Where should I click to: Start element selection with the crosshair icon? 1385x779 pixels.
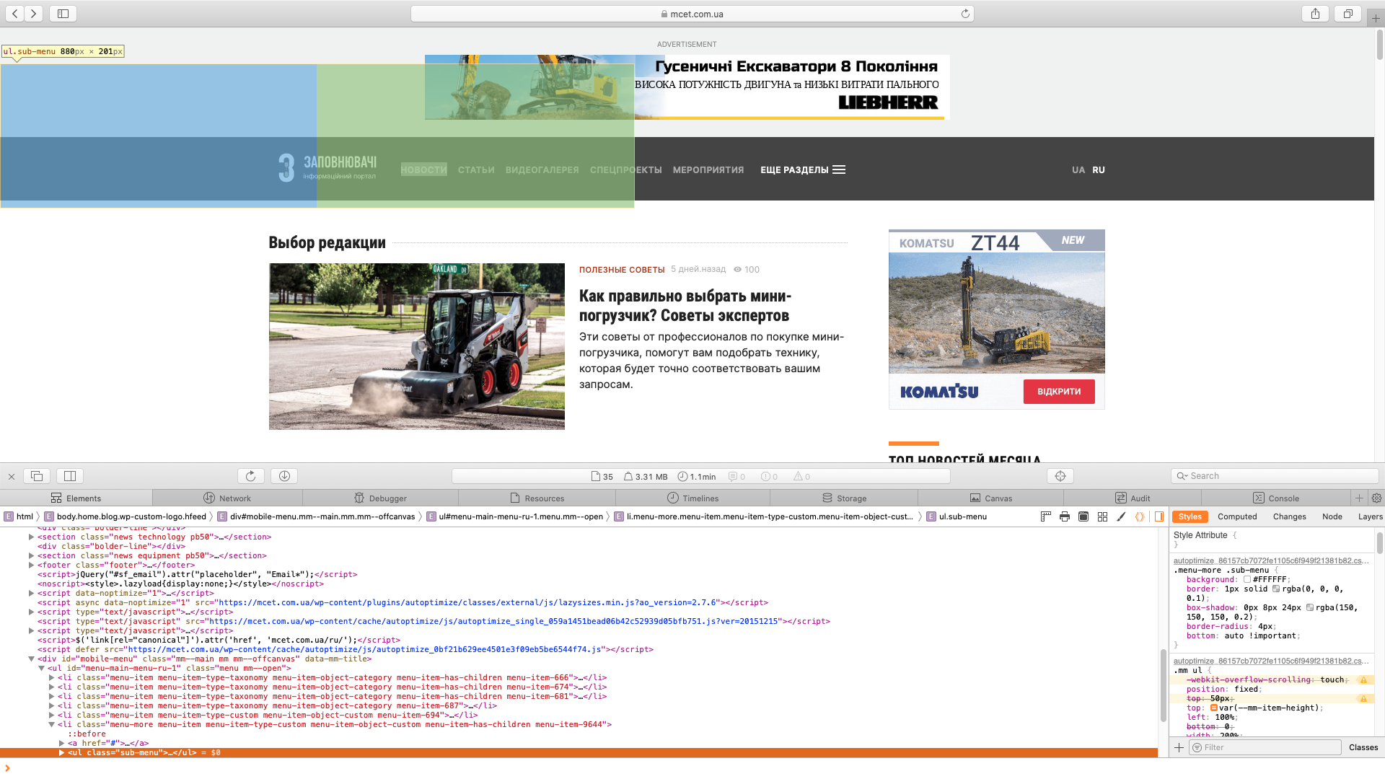click(x=1060, y=476)
